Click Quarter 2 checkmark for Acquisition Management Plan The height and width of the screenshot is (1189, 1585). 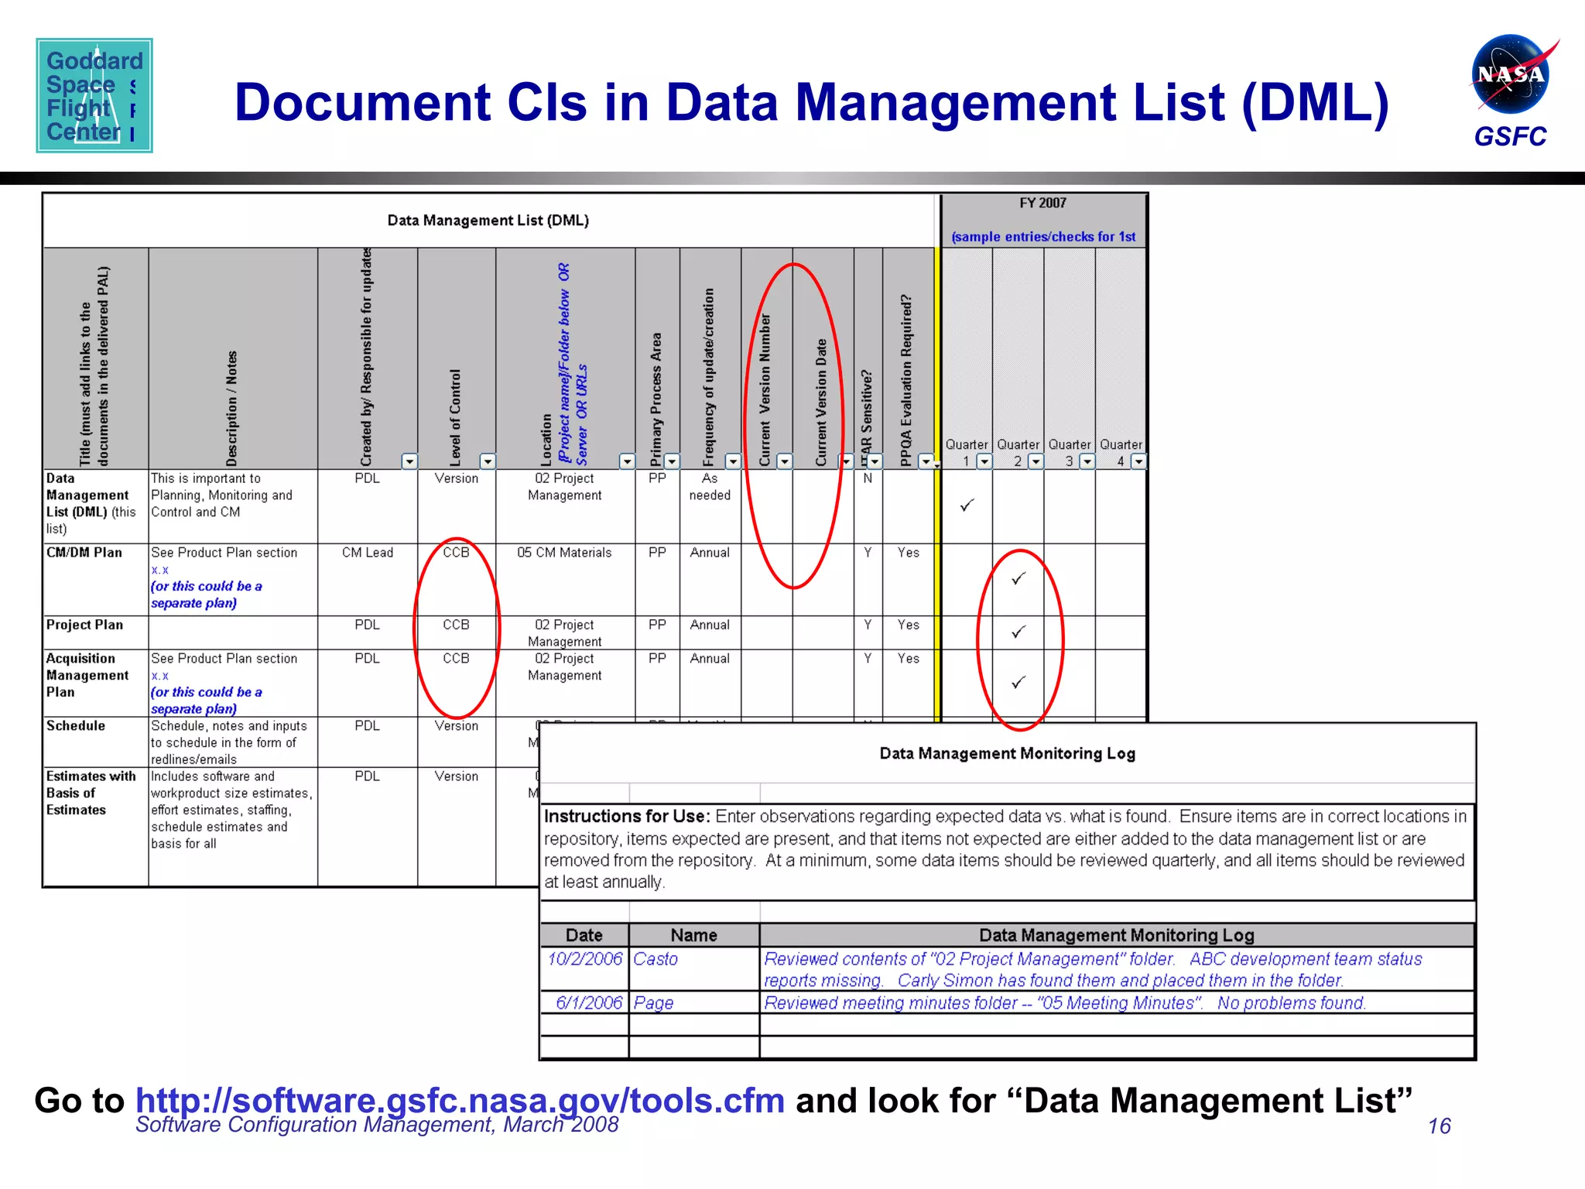click(x=1018, y=682)
